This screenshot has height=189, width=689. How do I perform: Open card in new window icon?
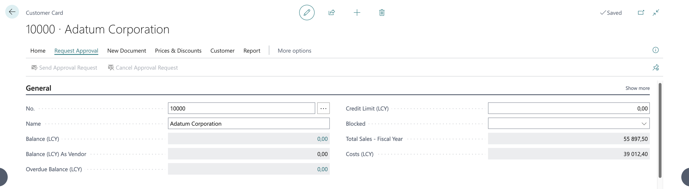pos(641,12)
